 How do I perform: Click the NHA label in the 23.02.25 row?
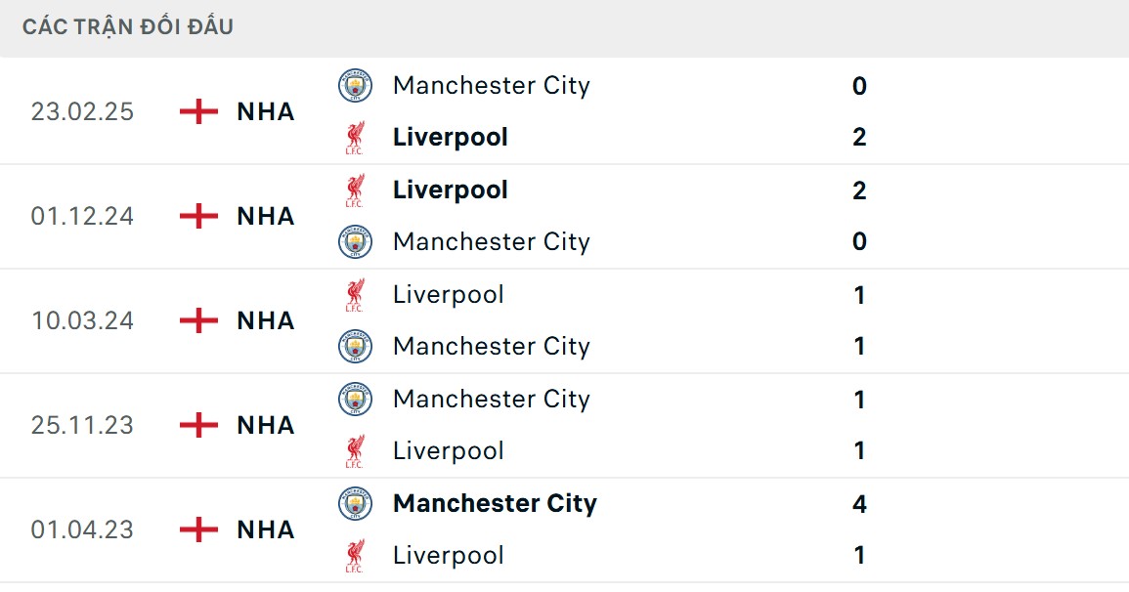(264, 111)
